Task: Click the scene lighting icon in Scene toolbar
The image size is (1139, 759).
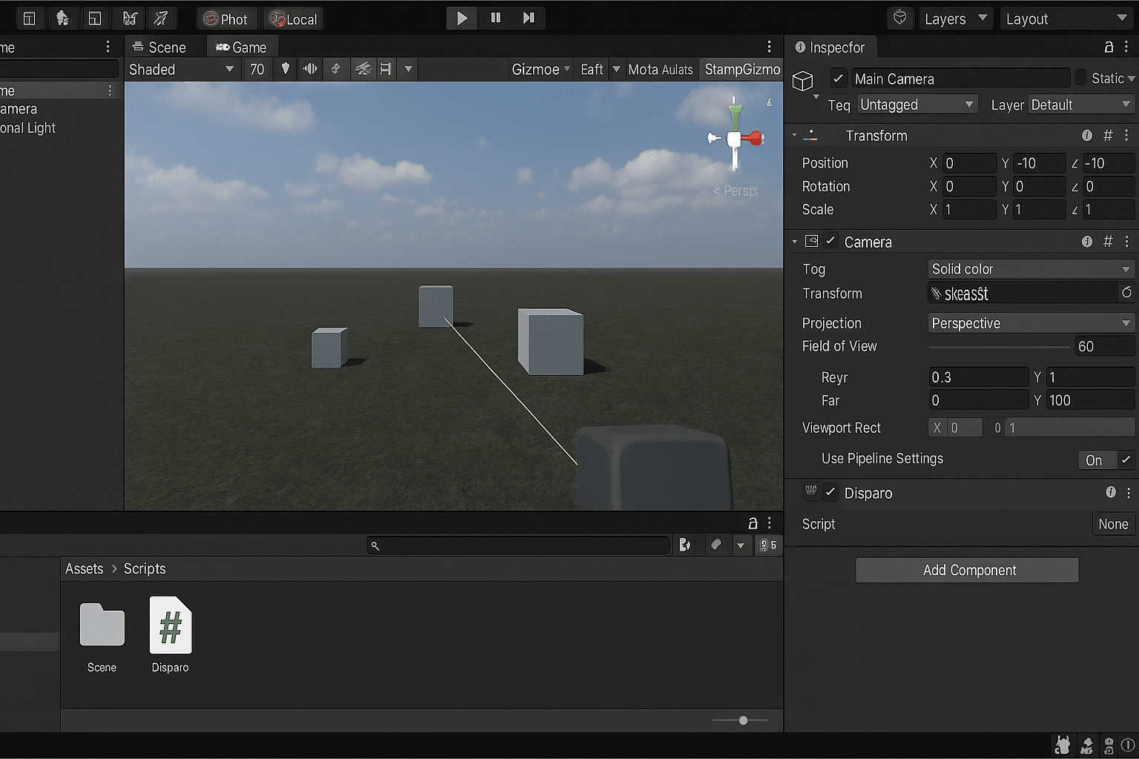Action: pyautogui.click(x=285, y=69)
